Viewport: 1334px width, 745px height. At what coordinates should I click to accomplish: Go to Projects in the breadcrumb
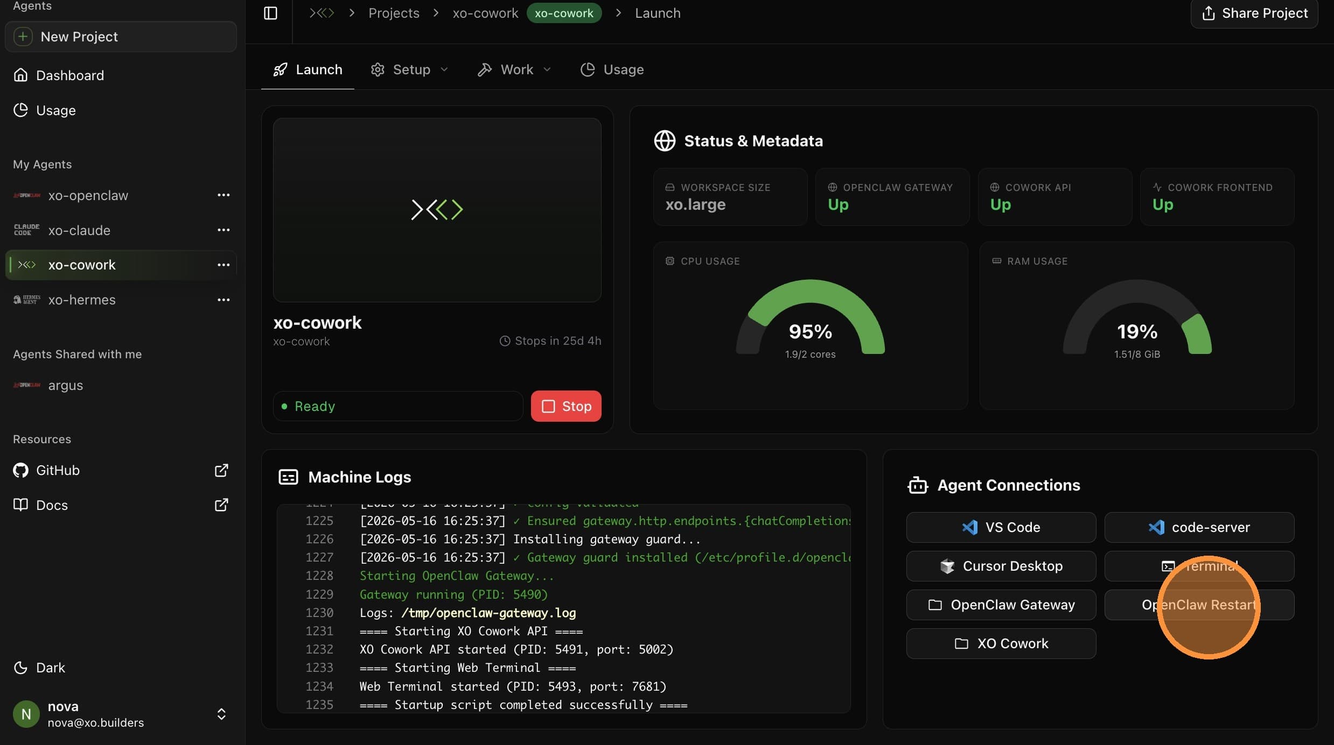click(394, 13)
